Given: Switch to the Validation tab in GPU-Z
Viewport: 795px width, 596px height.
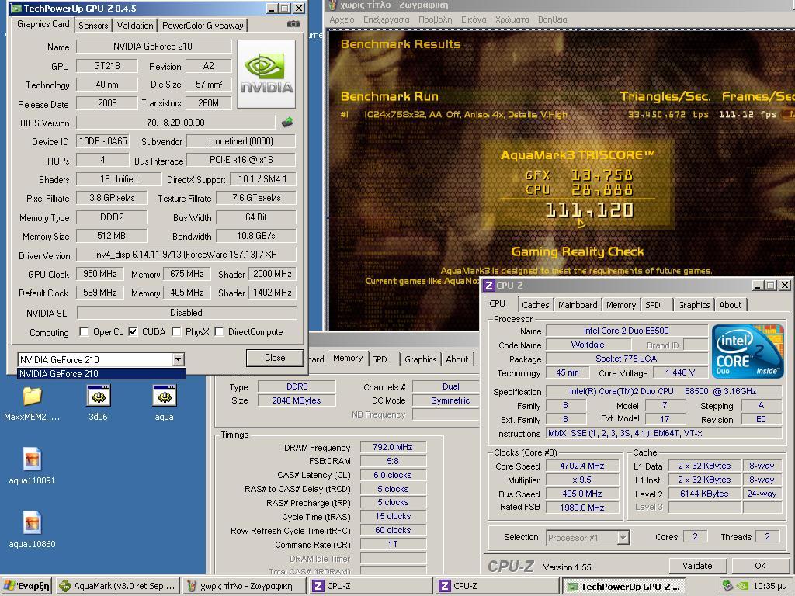Looking at the screenshot, I should point(135,26).
